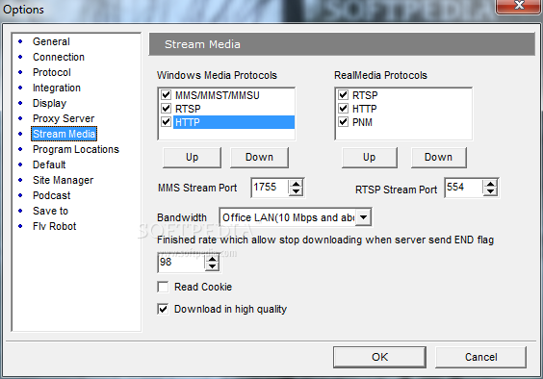
Task: Select Podcast in the options list
Action: 51,195
